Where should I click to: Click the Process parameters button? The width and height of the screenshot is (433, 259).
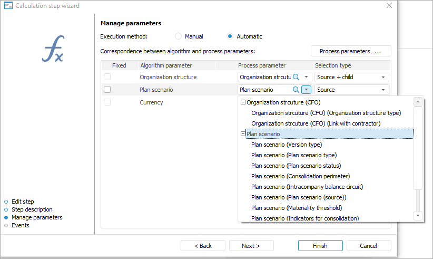[x=351, y=51]
